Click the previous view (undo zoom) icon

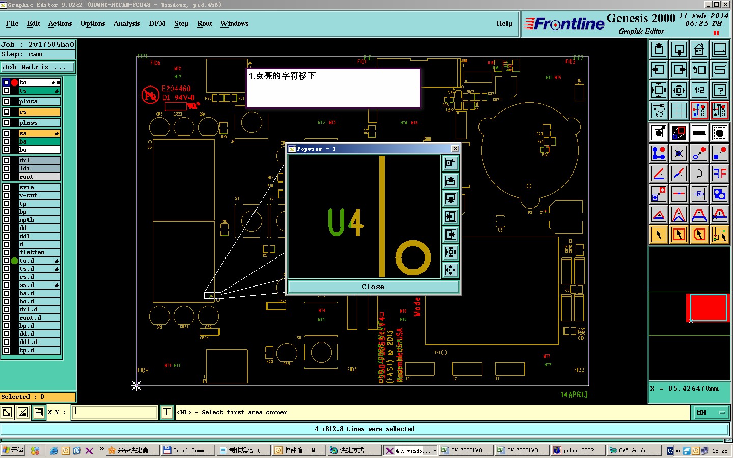(x=699, y=70)
